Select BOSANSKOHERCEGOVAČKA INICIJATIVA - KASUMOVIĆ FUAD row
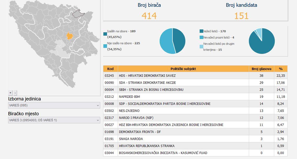297x159 pixels. pos(195,153)
